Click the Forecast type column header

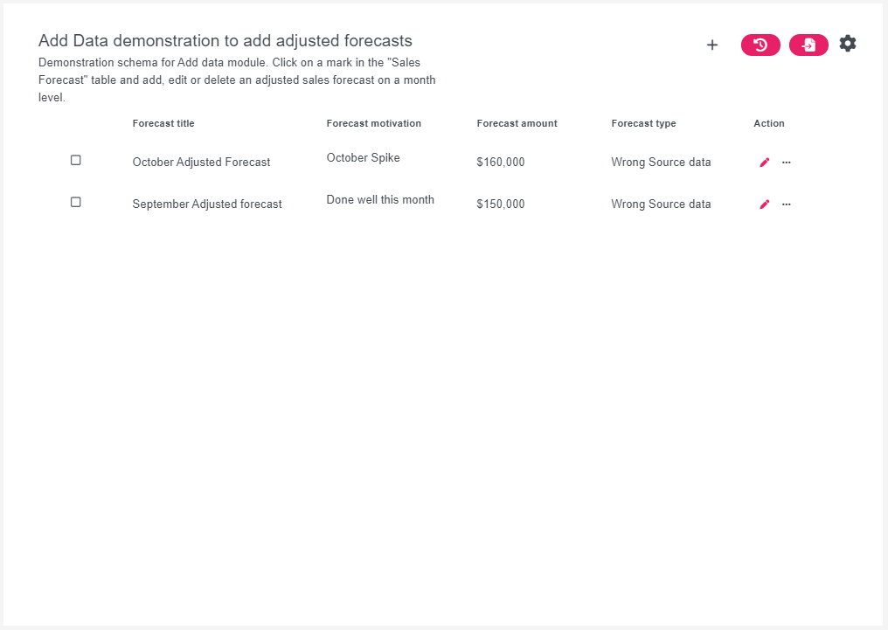click(x=643, y=123)
